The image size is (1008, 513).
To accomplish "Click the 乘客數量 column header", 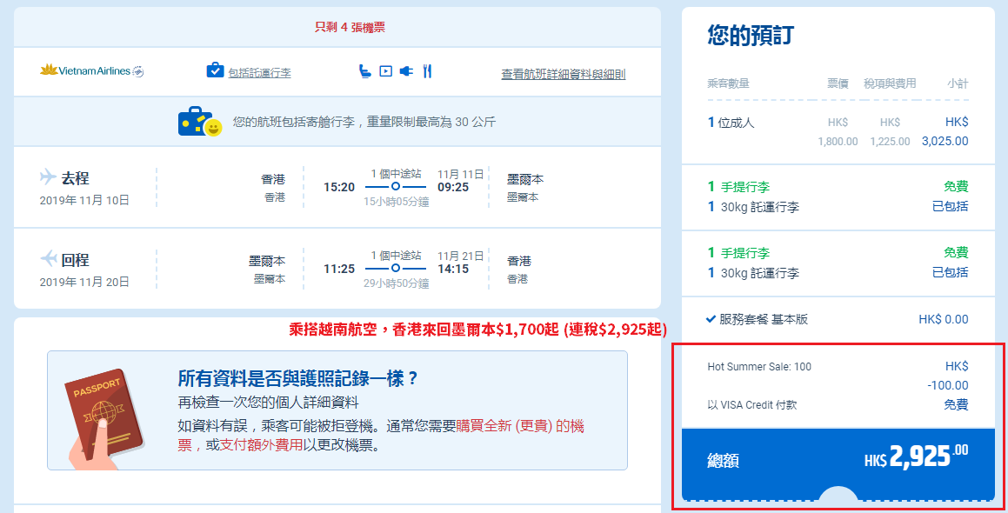I will point(728,83).
